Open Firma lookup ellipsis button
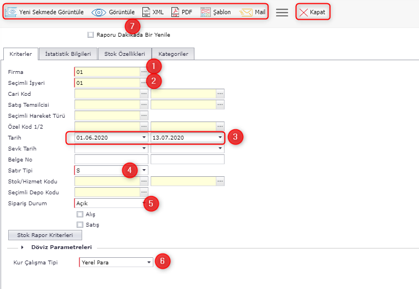419x289 pixels. [144, 72]
